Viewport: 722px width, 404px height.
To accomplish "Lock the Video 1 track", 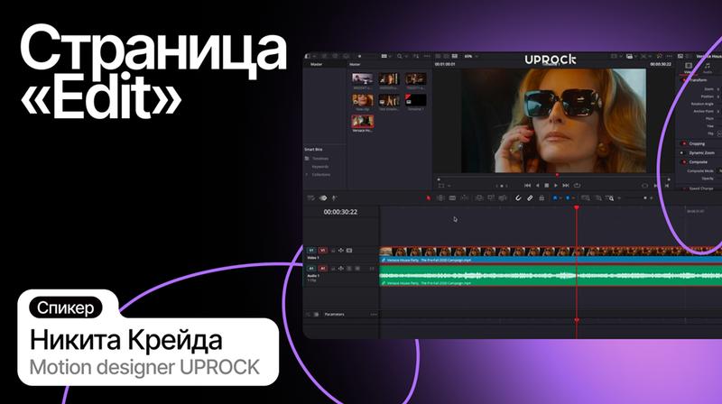I will pyautogui.click(x=333, y=251).
